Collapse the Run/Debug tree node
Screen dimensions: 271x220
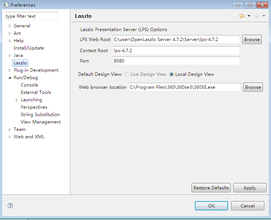click(10, 78)
